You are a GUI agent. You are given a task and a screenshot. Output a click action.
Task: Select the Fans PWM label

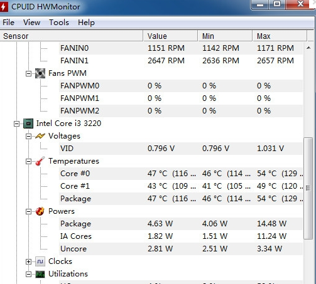67,73
